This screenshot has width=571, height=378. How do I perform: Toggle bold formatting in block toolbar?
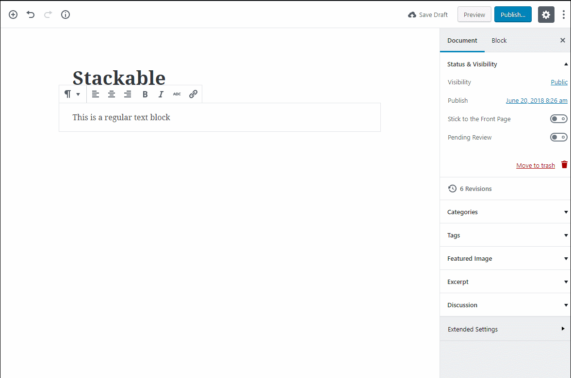(145, 94)
